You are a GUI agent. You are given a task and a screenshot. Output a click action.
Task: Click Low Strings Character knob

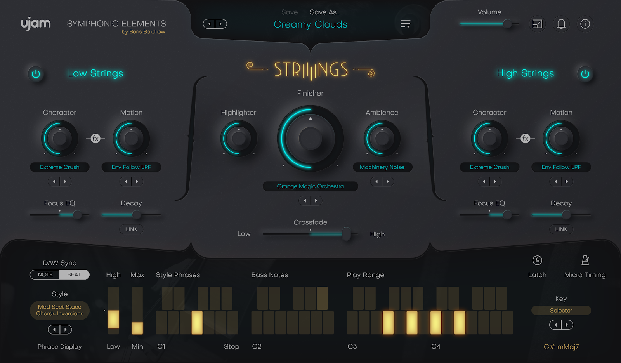click(60, 138)
